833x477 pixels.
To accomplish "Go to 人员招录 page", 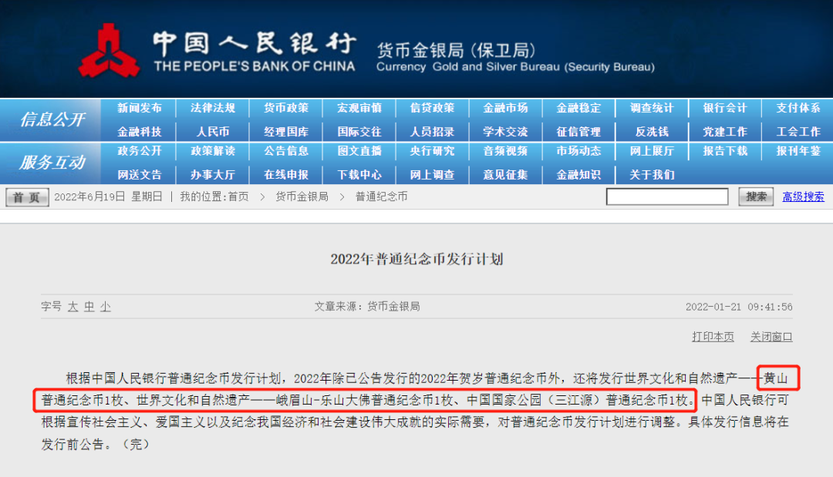I will pyautogui.click(x=432, y=132).
